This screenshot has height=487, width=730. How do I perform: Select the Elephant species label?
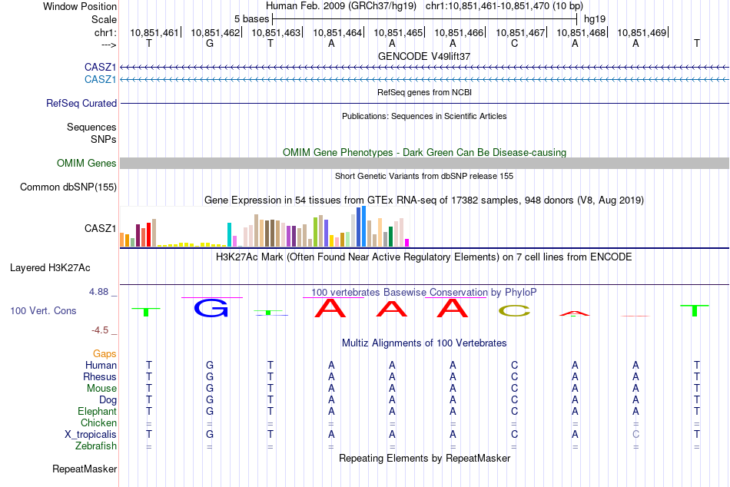point(98,411)
